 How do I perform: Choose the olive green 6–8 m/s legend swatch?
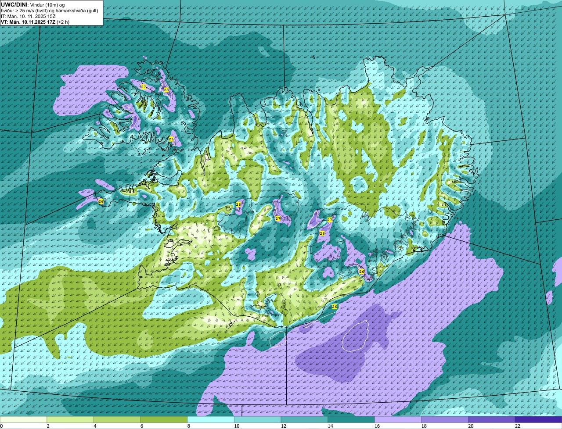[164, 419]
